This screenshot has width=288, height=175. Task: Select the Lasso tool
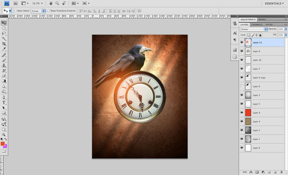4,34
